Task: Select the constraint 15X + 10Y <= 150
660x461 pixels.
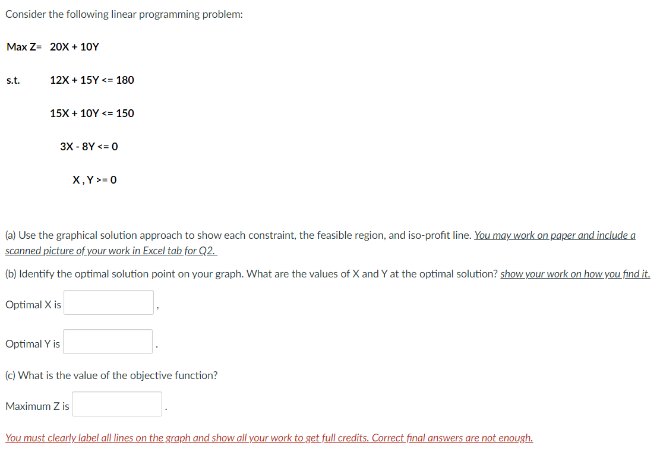Action: click(x=91, y=113)
